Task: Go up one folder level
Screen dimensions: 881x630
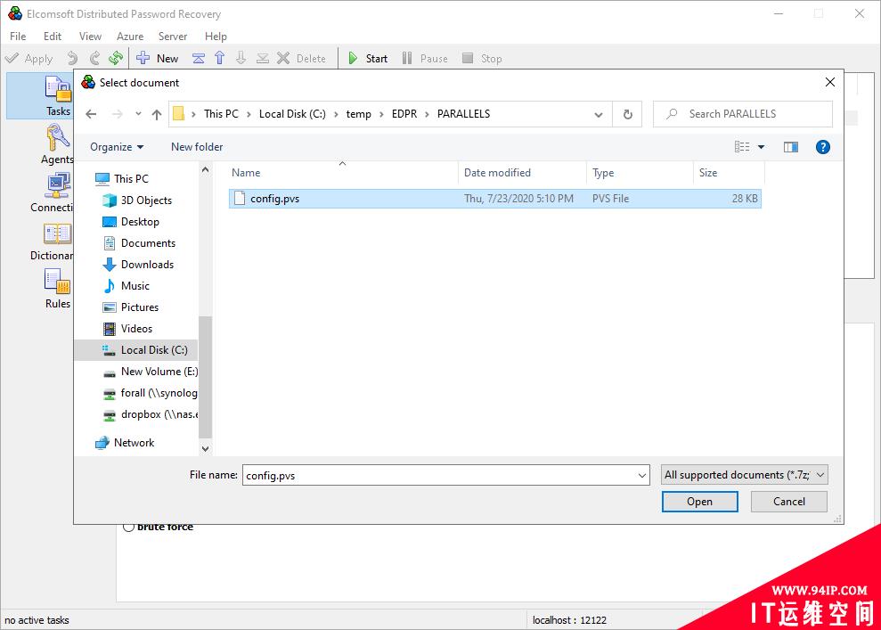Action: pos(157,114)
